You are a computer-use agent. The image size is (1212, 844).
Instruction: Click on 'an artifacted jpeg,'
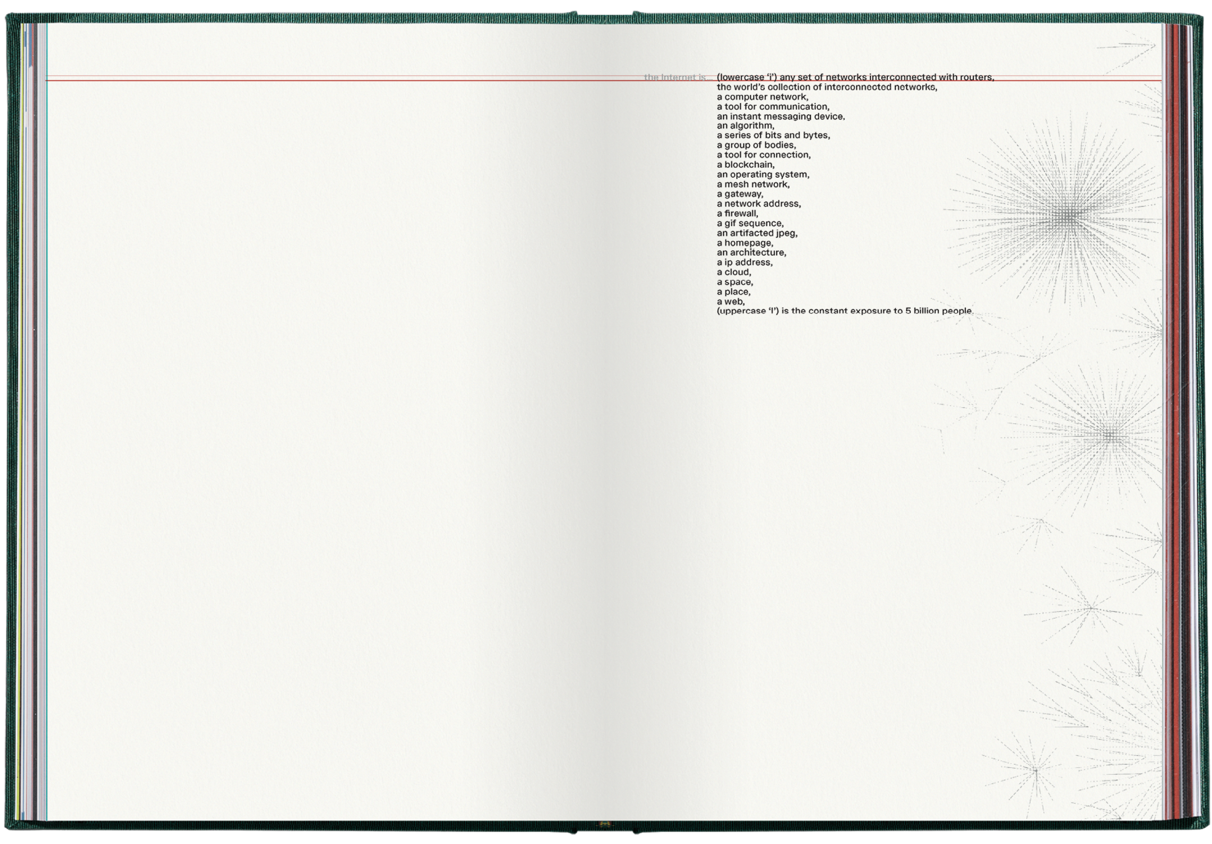click(757, 233)
